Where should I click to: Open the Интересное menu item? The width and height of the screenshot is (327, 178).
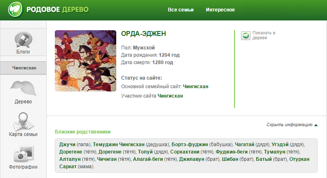(x=220, y=10)
